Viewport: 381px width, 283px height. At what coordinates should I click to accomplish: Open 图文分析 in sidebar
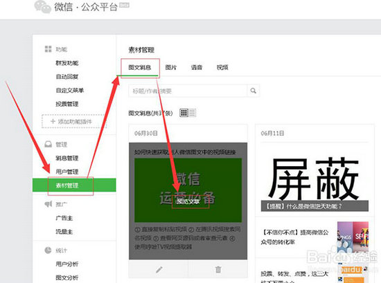(67, 277)
